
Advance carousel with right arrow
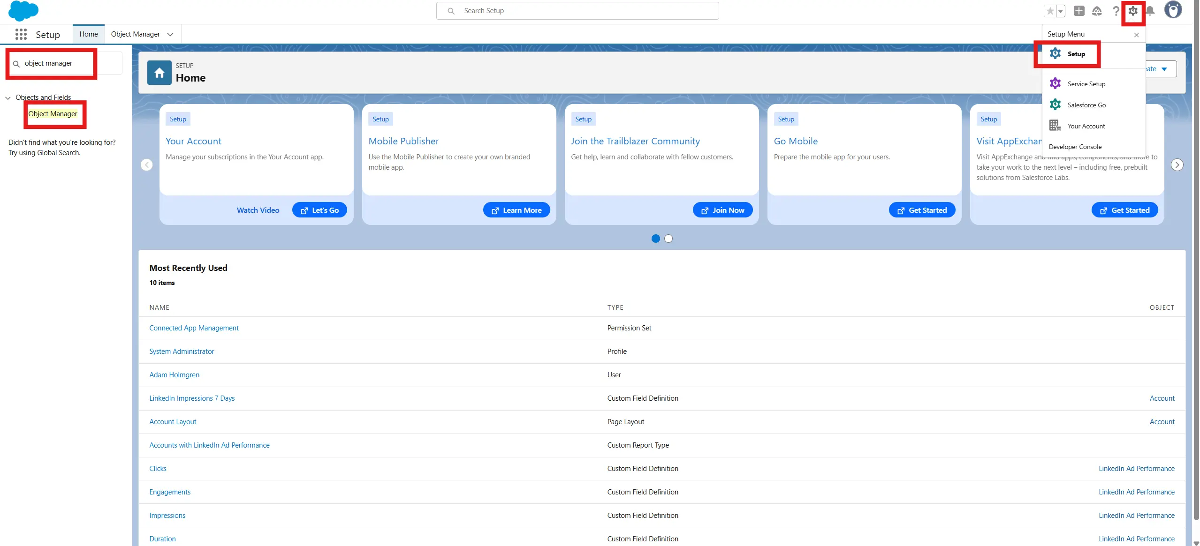coord(1177,165)
